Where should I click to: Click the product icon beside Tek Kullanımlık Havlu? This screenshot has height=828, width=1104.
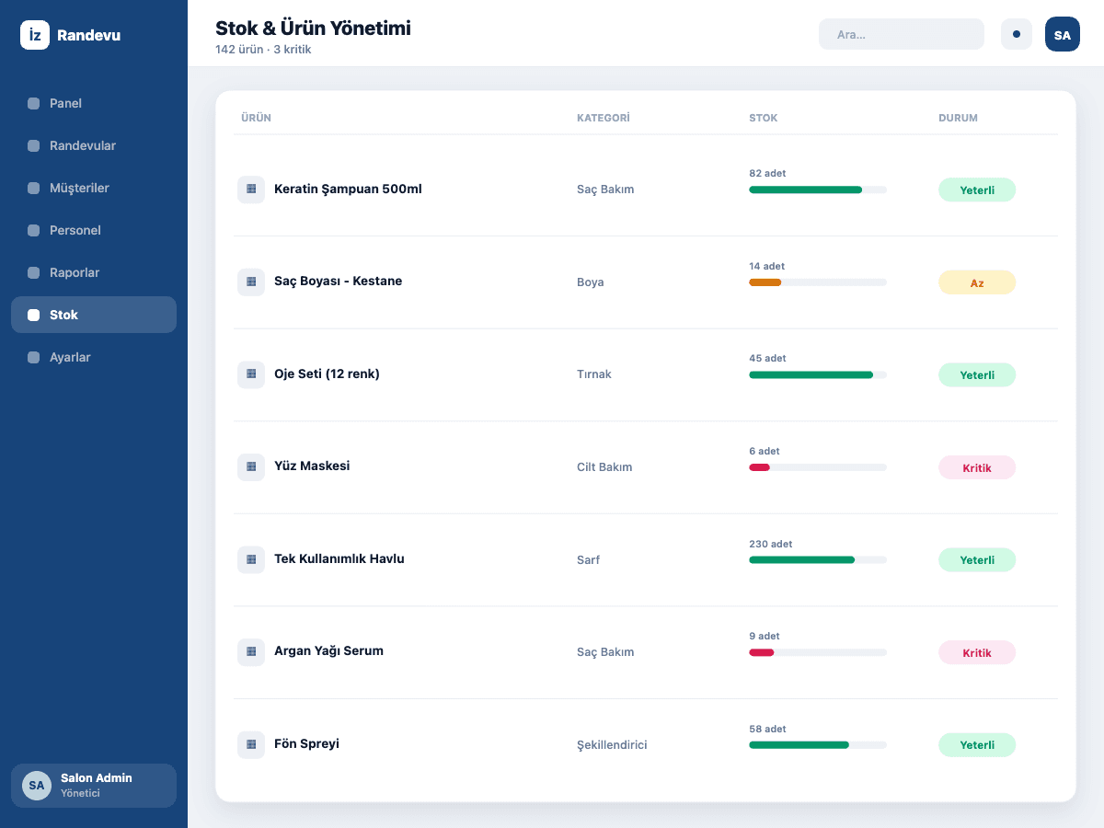(x=251, y=559)
